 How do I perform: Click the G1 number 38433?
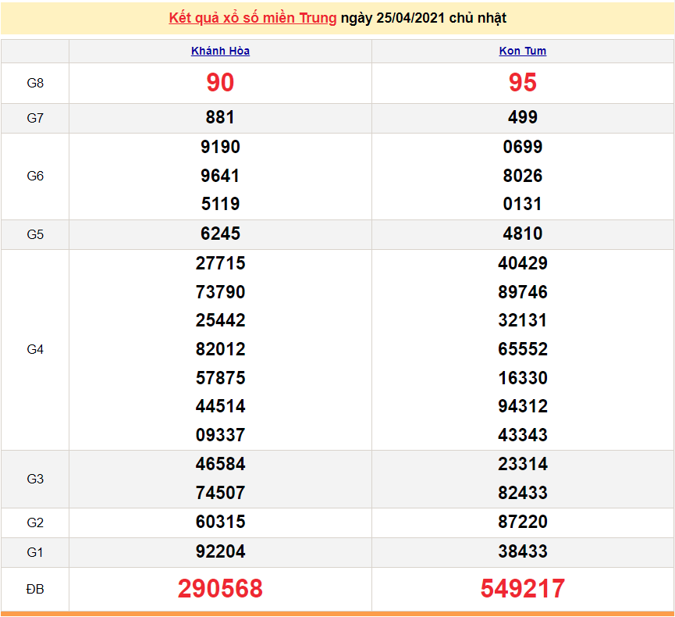(523, 552)
